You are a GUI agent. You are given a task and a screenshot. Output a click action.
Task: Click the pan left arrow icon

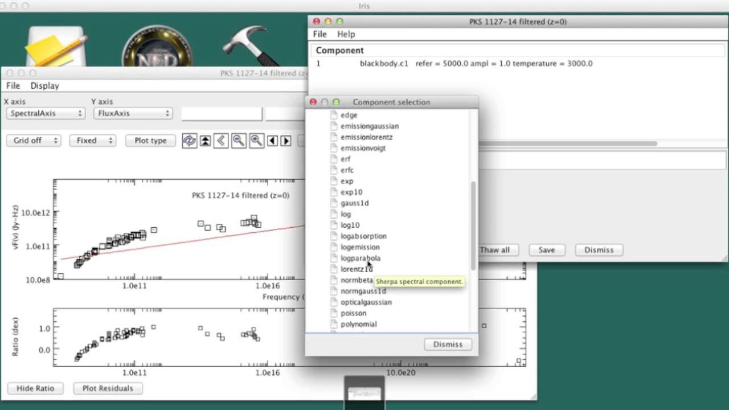[273, 141]
